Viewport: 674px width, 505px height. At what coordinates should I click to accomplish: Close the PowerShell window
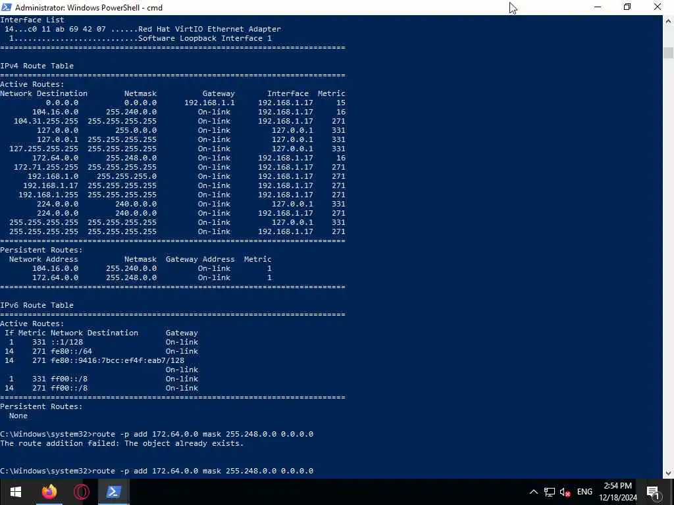pos(658,7)
